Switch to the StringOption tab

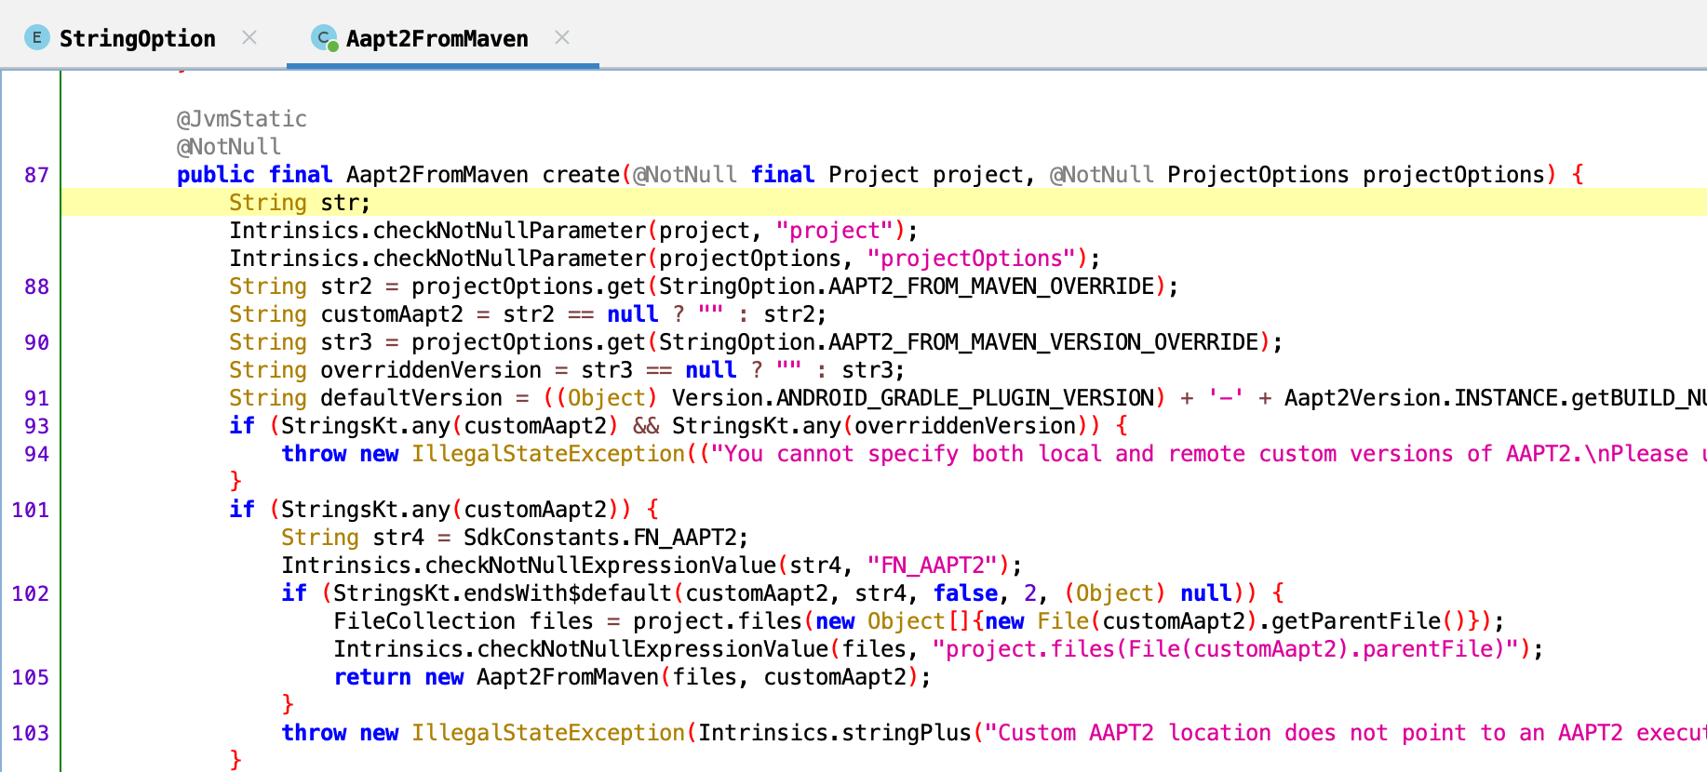[137, 39]
